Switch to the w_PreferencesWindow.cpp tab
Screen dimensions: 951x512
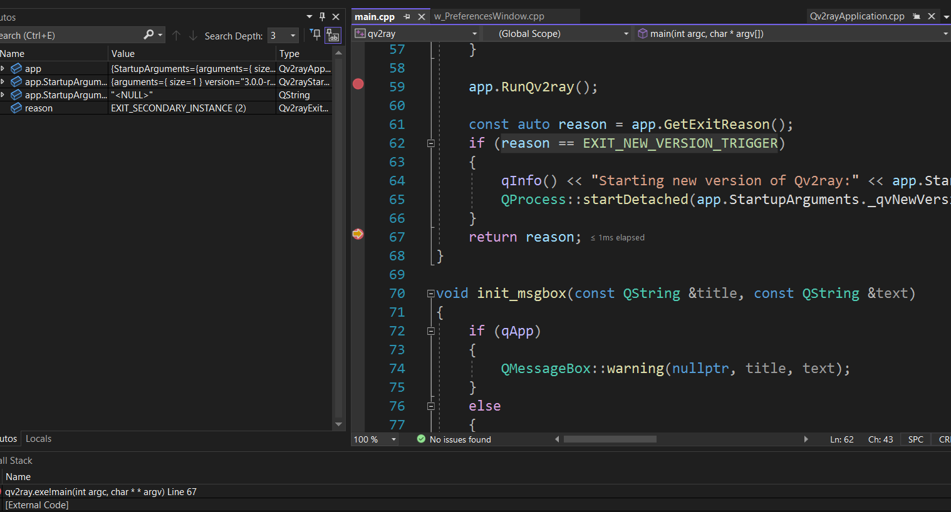489,16
